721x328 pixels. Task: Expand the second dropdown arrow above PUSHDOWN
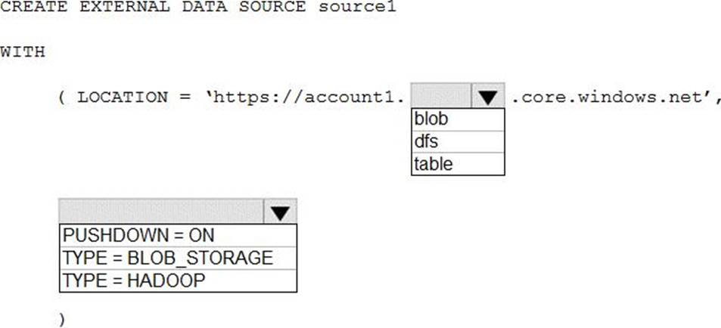click(280, 212)
